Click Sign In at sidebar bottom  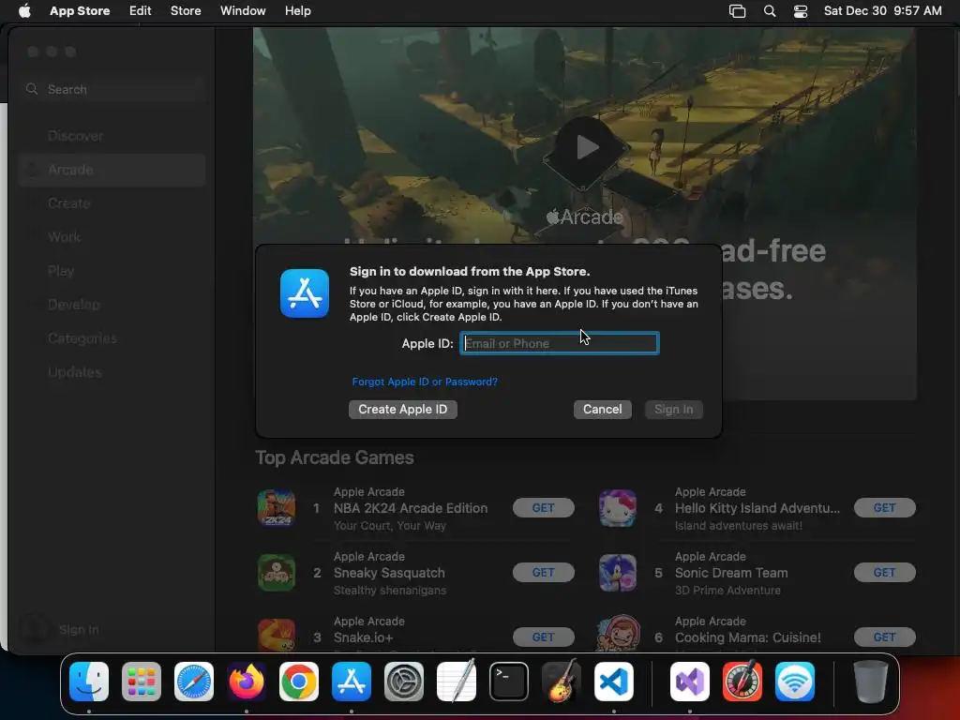pos(79,629)
